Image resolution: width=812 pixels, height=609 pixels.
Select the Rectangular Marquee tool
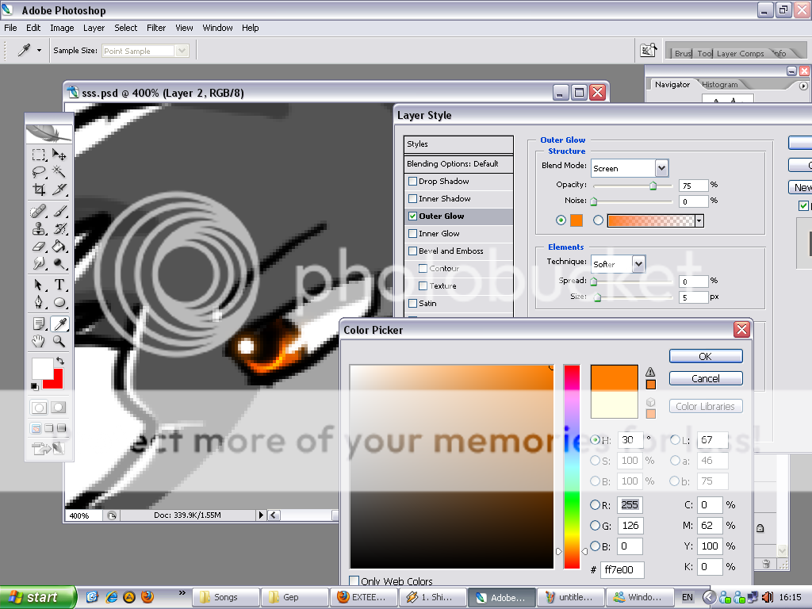pyautogui.click(x=38, y=155)
